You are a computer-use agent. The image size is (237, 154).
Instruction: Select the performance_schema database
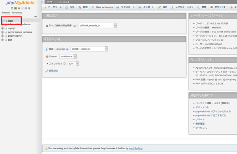point(20,32)
